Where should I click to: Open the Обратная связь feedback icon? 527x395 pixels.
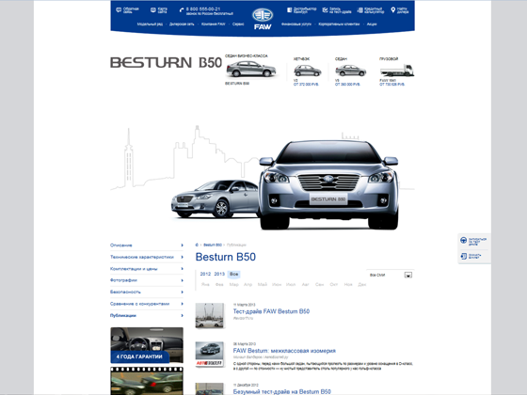[x=119, y=10]
